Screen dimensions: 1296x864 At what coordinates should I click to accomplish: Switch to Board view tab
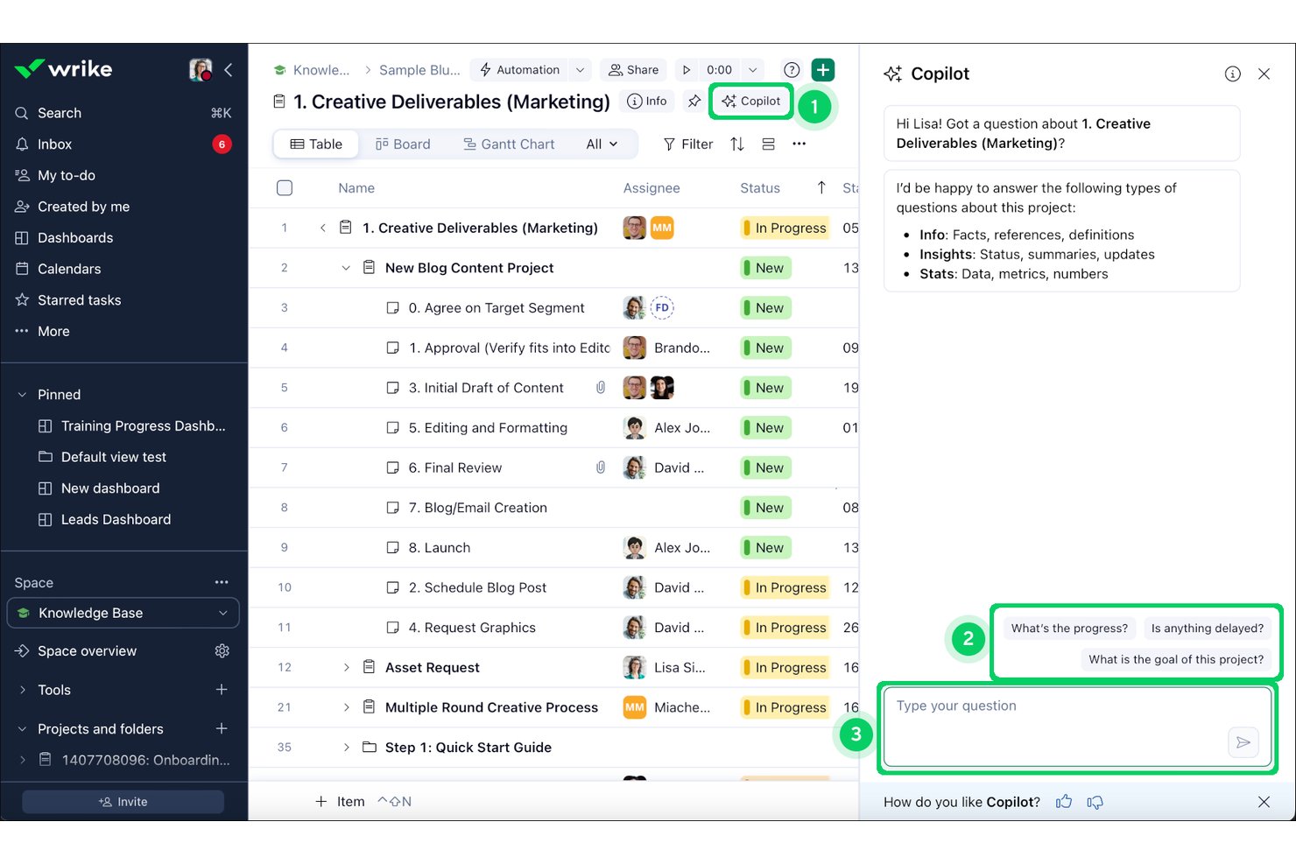click(x=403, y=144)
